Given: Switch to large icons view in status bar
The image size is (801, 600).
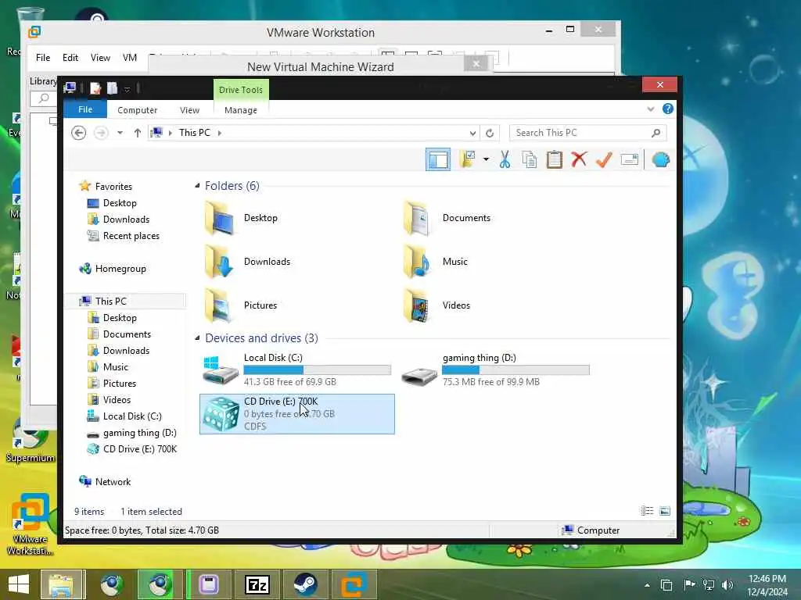Looking at the screenshot, I should (665, 511).
